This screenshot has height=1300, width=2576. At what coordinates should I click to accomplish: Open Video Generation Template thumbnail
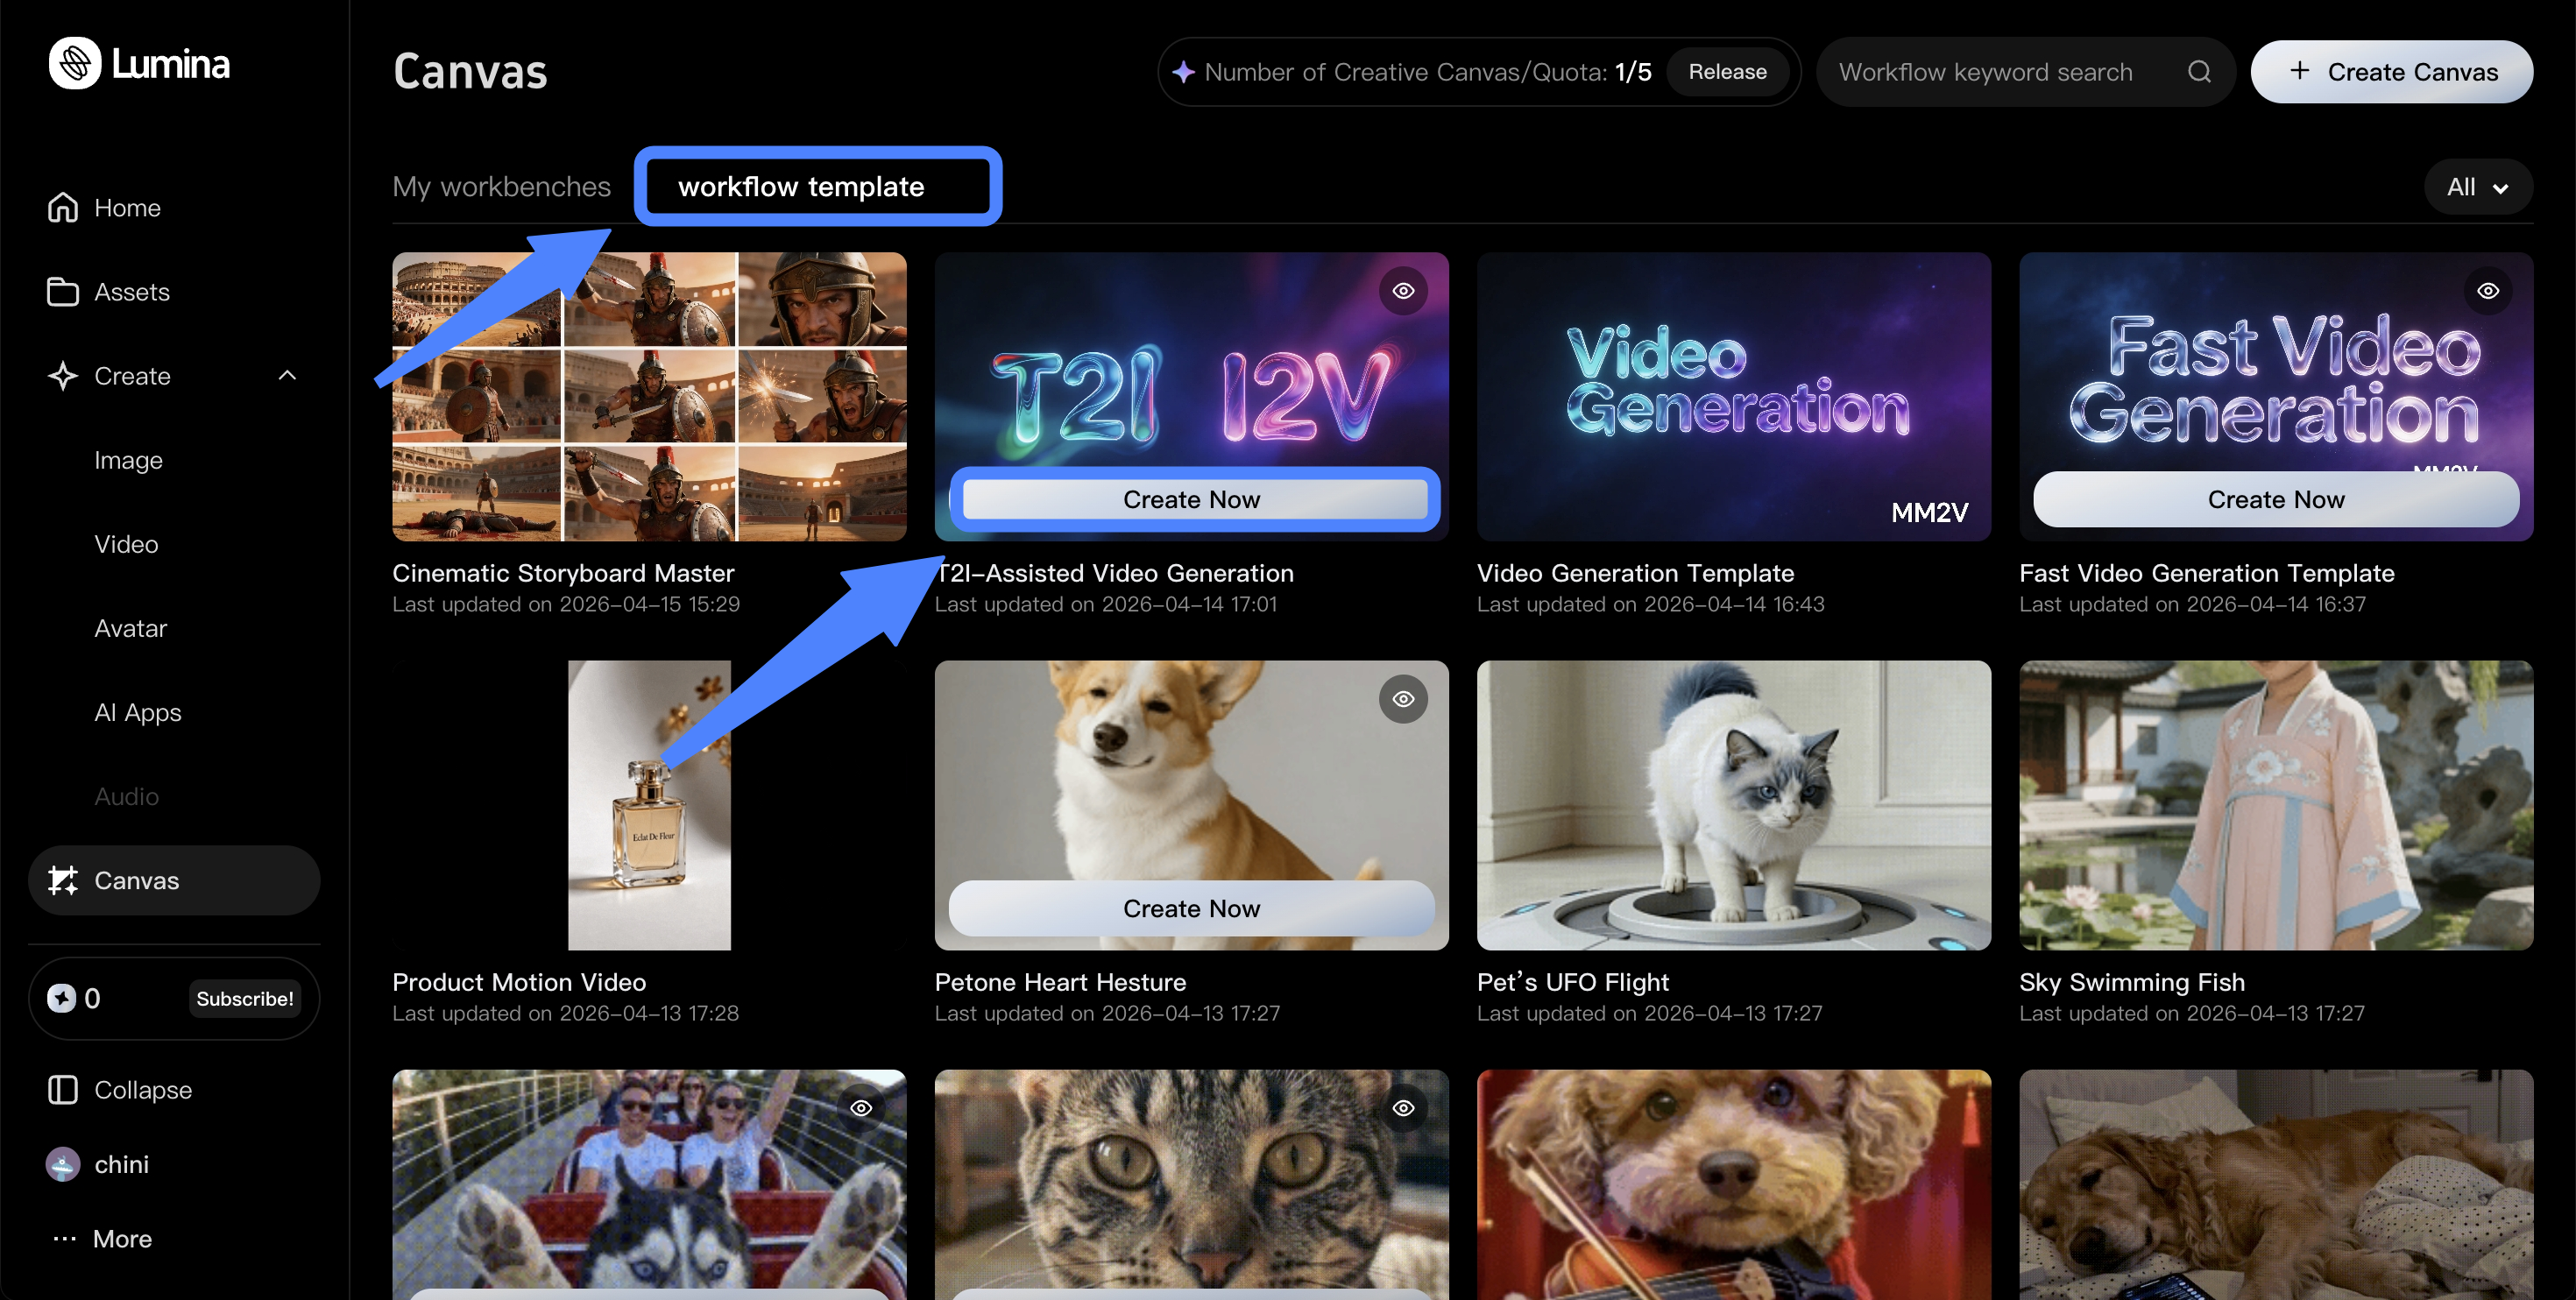[1733, 396]
